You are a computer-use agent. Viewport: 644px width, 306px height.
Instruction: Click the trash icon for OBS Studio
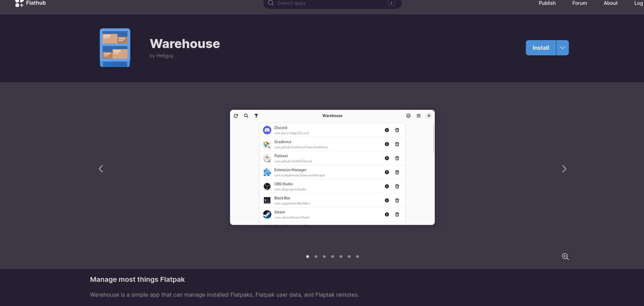pos(397,186)
